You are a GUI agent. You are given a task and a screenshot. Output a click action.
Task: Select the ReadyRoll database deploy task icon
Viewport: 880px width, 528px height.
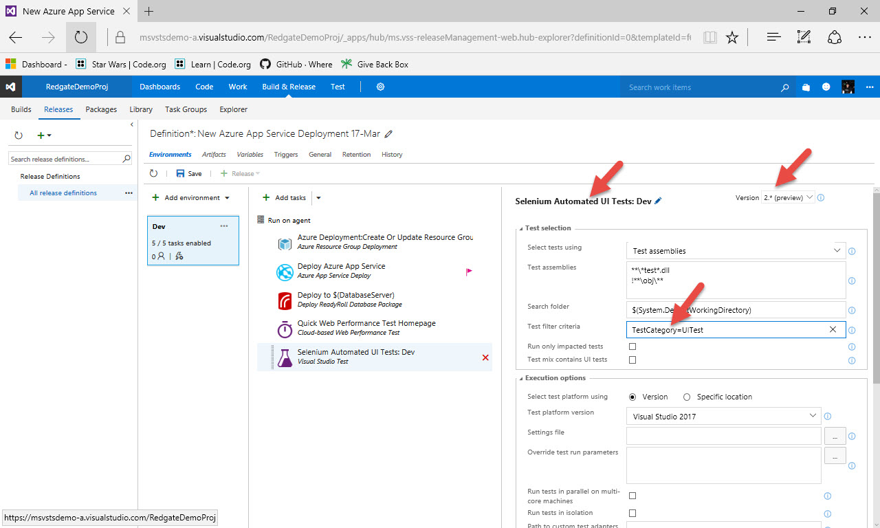pyautogui.click(x=285, y=300)
